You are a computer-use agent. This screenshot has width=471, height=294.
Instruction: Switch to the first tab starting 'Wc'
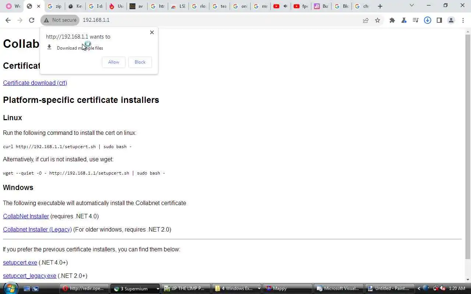coord(13,6)
